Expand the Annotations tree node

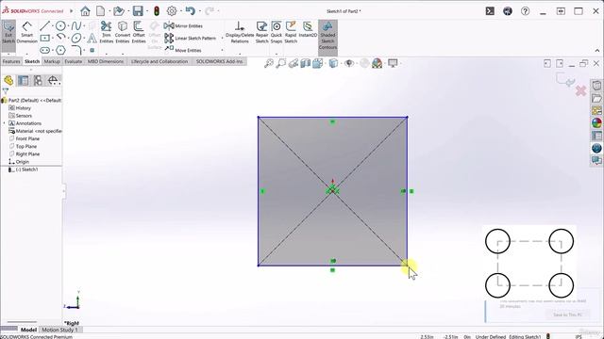pos(4,123)
